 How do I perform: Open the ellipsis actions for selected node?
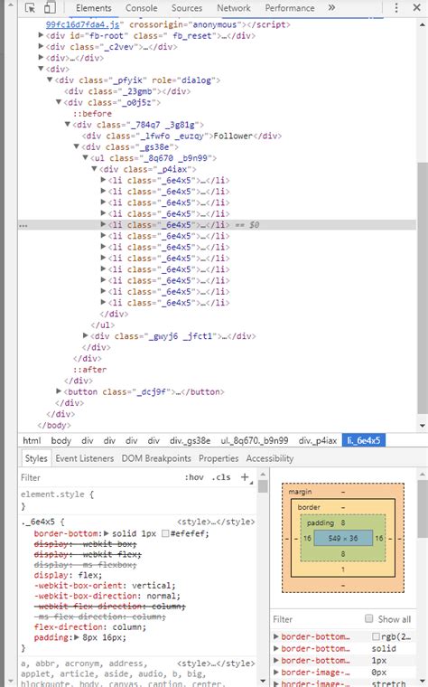[23, 225]
